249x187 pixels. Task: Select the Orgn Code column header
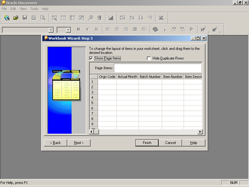tap(107, 77)
